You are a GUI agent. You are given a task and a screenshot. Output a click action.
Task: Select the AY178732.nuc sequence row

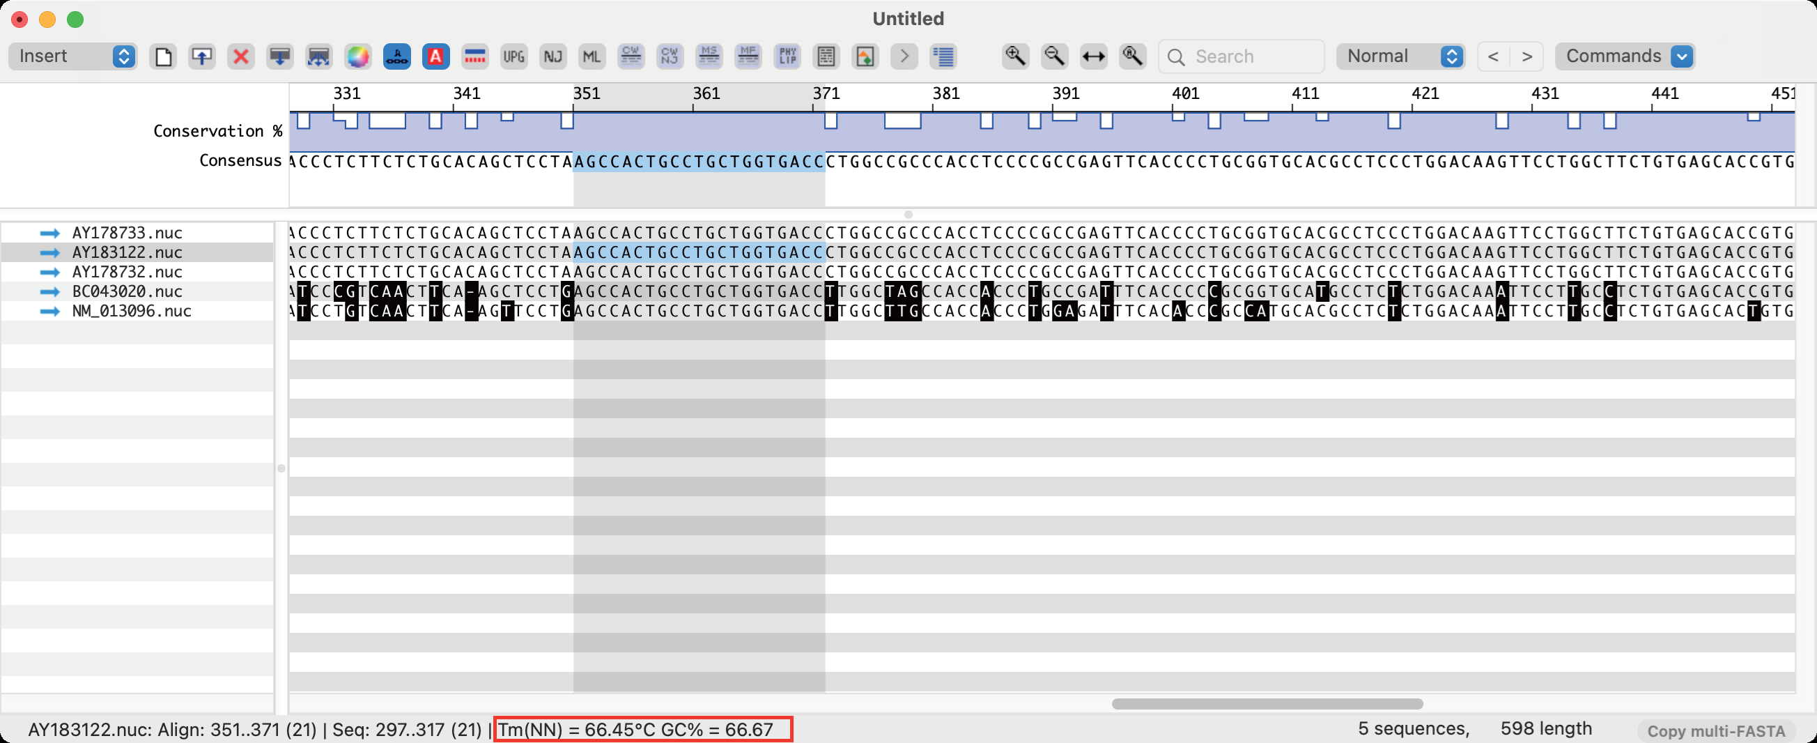tap(137, 272)
